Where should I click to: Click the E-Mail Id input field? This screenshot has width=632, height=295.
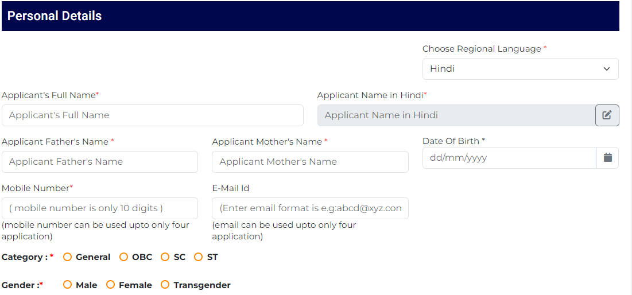310,208
